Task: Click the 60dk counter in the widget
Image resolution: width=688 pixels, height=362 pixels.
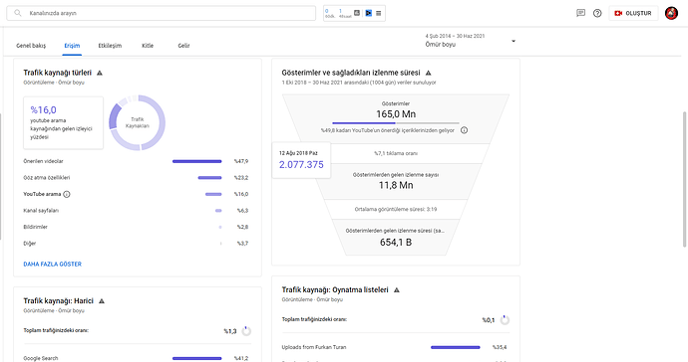Action: [x=329, y=13]
